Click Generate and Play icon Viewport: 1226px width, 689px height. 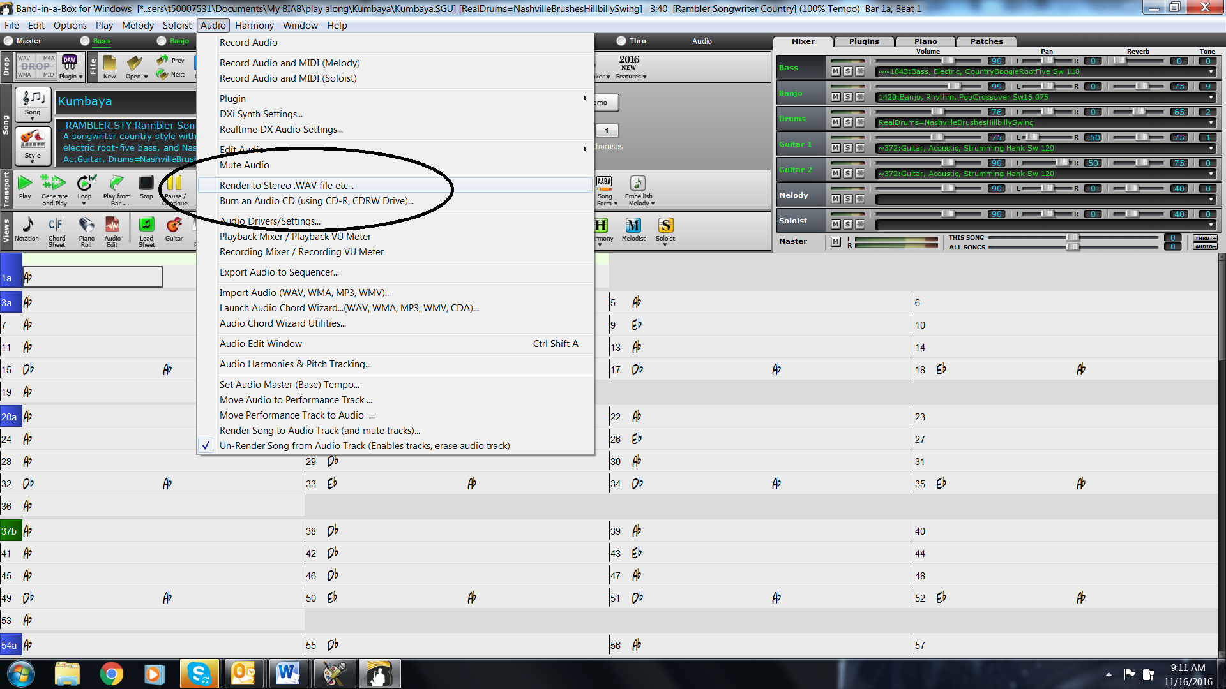pos(54,183)
